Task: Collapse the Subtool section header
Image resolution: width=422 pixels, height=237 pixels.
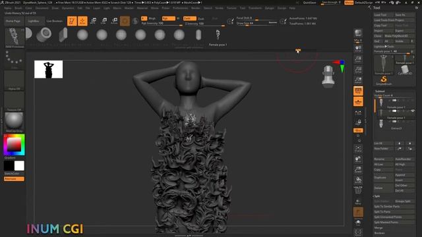Action: 380,91
